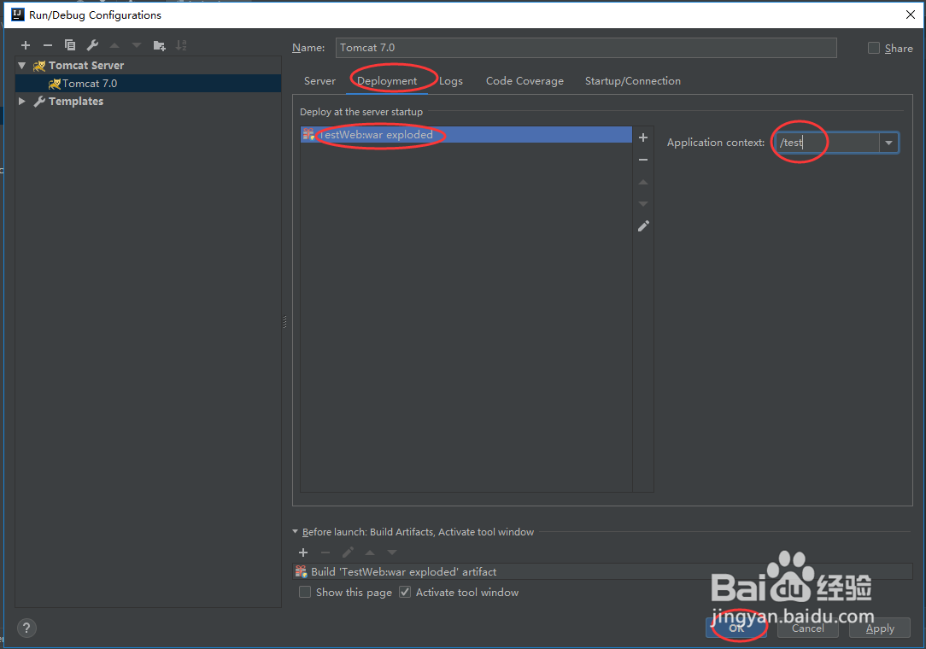Disable the Activate tool window checkbox
926x649 pixels.
(404, 592)
